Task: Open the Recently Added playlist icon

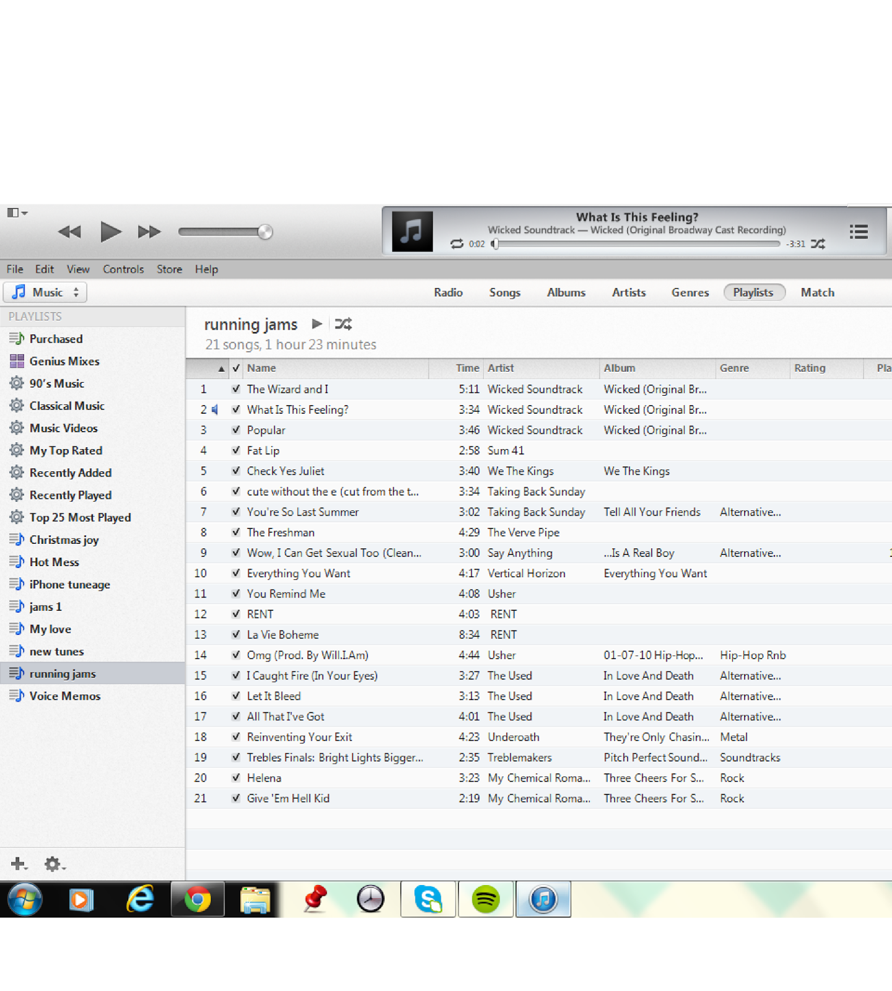Action: (x=17, y=473)
